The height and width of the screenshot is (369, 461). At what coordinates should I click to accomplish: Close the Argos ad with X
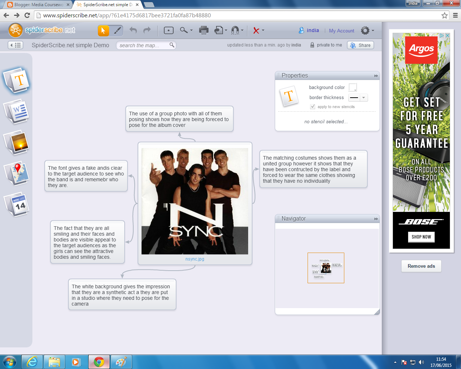pyautogui.click(x=447, y=35)
